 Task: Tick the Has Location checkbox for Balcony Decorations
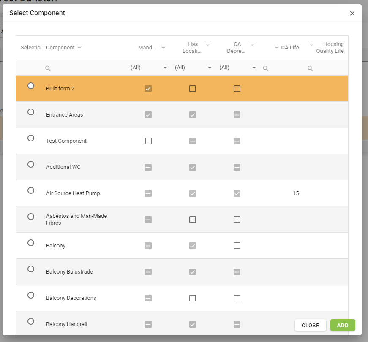pos(193,298)
